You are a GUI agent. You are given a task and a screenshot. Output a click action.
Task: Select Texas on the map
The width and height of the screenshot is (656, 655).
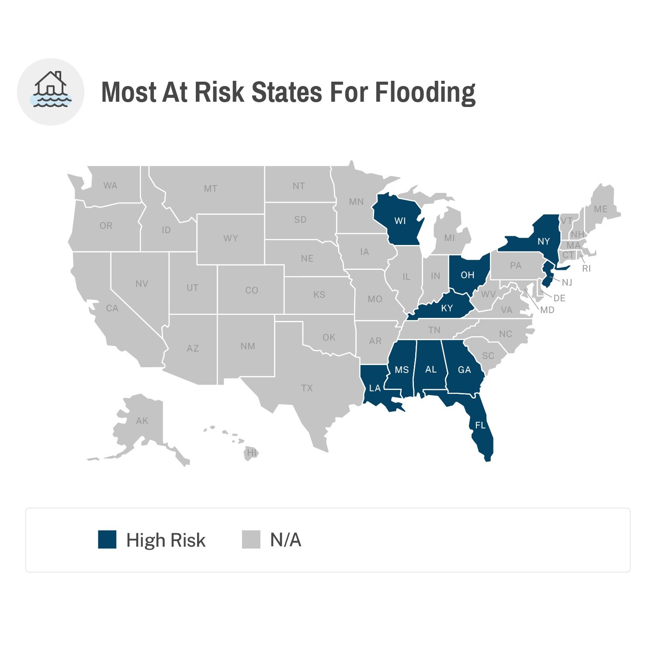[307, 388]
